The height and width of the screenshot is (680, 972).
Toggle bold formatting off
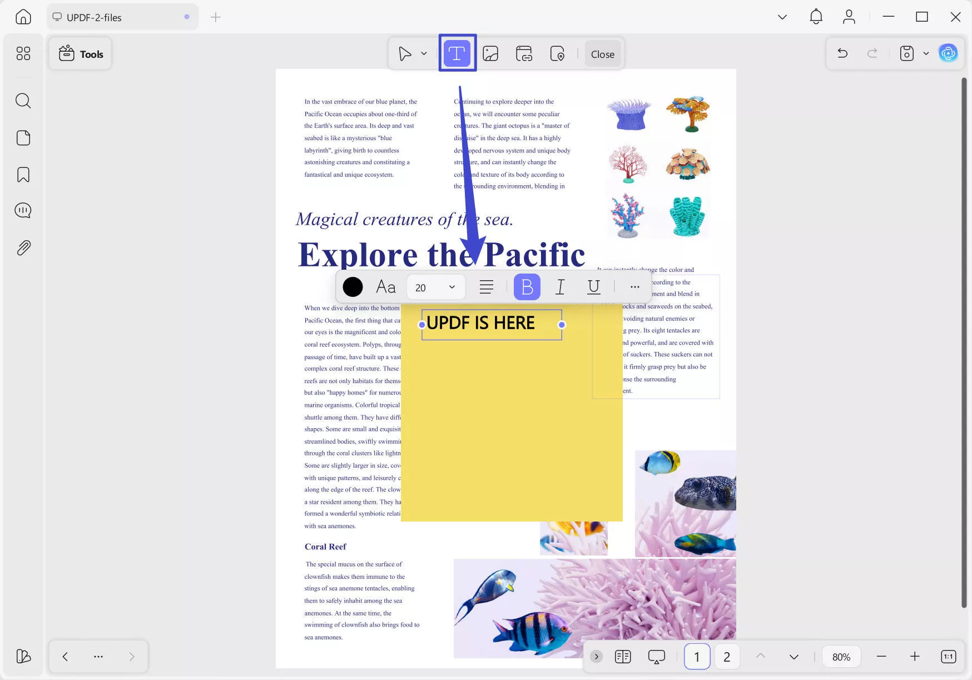point(527,287)
